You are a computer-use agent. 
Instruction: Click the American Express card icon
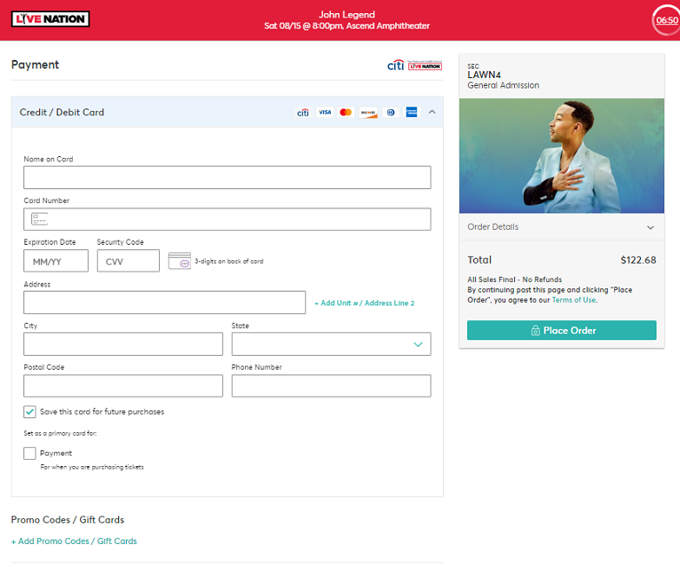pyautogui.click(x=411, y=112)
